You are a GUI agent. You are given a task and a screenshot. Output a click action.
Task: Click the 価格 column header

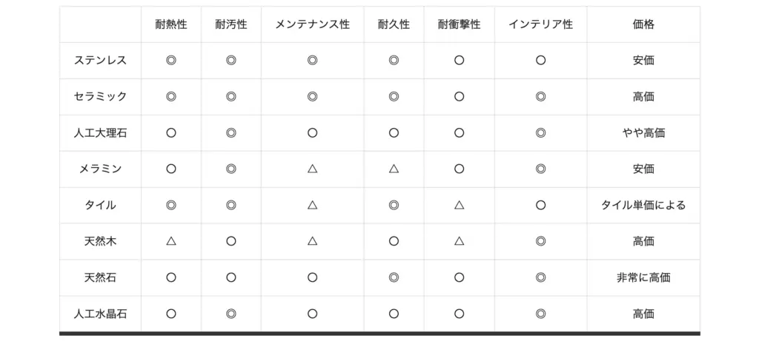tap(643, 24)
